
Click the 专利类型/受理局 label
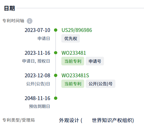click(x=19, y=120)
